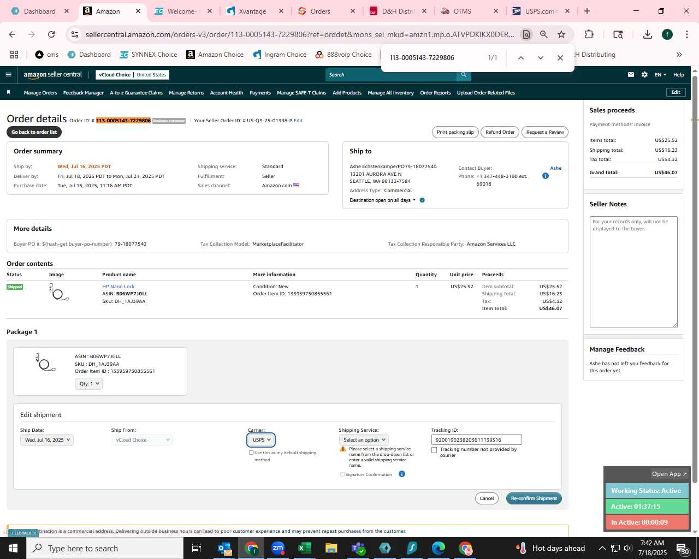The height and width of the screenshot is (559, 699).
Task: Click the bookmark flag icon on the nav bar
Action: (8, 92)
